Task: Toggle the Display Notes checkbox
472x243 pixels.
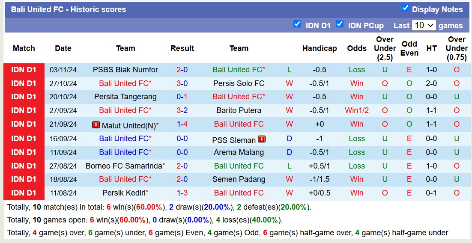Action: pos(406,8)
